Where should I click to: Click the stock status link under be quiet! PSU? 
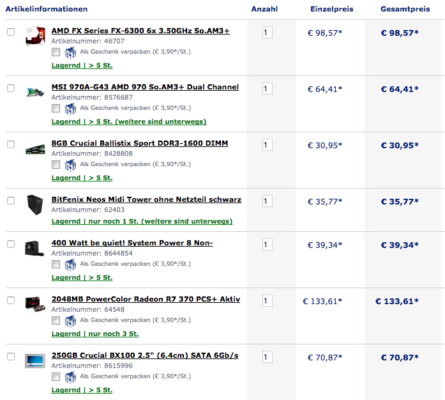82,277
